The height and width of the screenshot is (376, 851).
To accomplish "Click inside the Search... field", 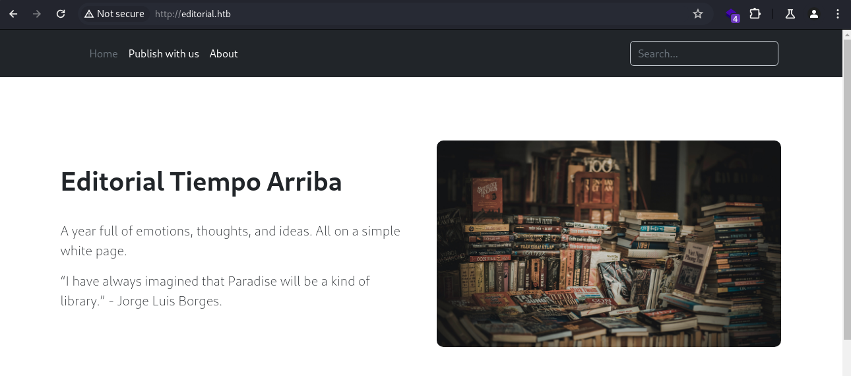I will coord(704,53).
